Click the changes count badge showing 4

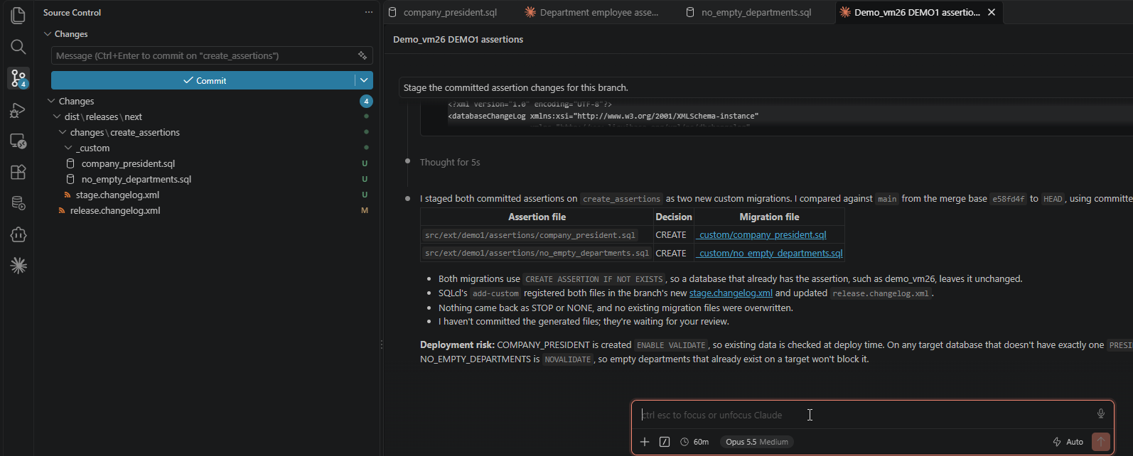click(366, 101)
